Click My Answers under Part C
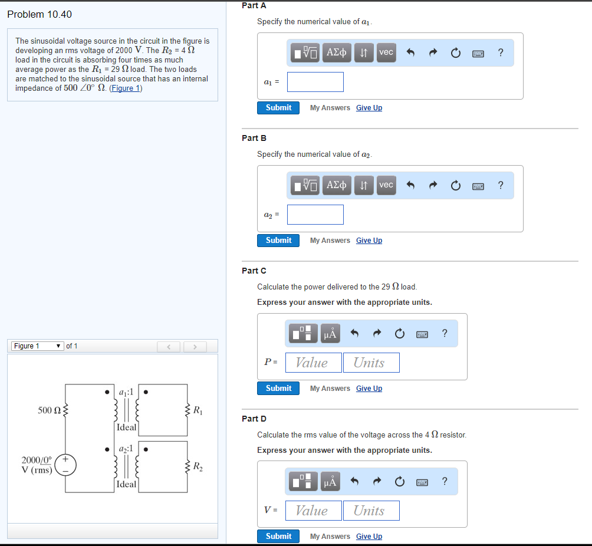Viewport: 592px width, 546px height. (x=330, y=388)
